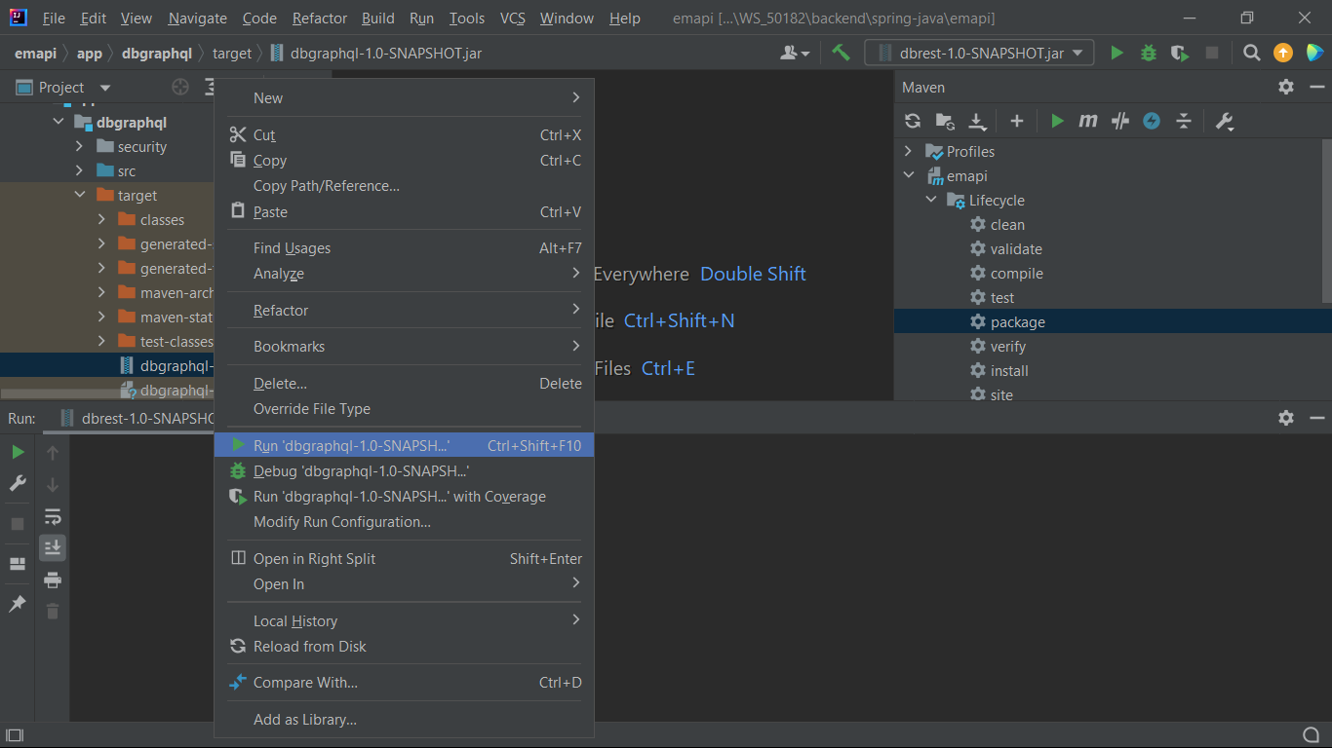Toggle tool window bars icon in the status bar corner
The width and height of the screenshot is (1332, 748).
tap(15, 734)
